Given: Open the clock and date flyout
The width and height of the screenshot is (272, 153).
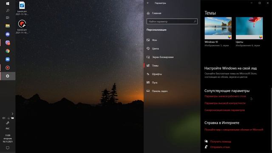Looking at the screenshot, I should pyautogui.click(x=8, y=139).
